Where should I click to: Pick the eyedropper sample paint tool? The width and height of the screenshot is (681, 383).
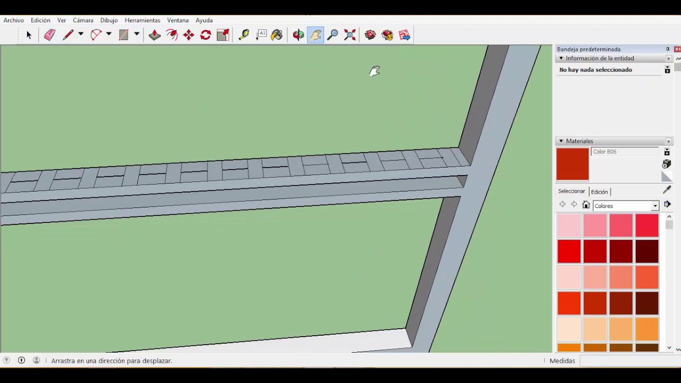(667, 190)
